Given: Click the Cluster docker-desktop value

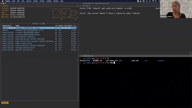Looking at the screenshot, I should coord(17,10).
